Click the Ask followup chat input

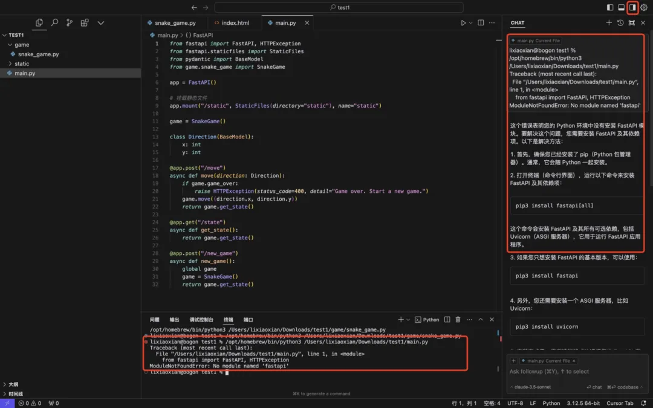[x=577, y=371]
